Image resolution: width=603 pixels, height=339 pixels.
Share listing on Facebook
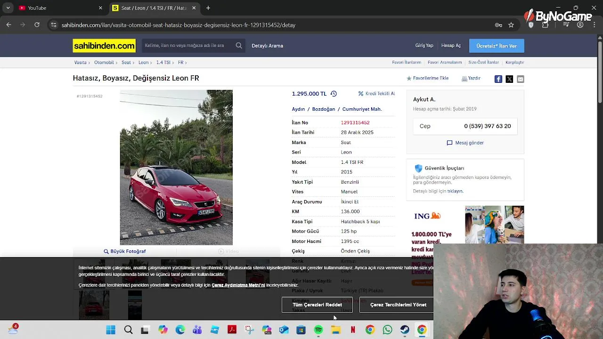pyautogui.click(x=498, y=79)
